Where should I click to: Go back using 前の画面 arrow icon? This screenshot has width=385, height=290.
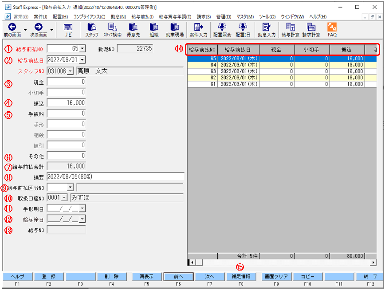coord(12,27)
